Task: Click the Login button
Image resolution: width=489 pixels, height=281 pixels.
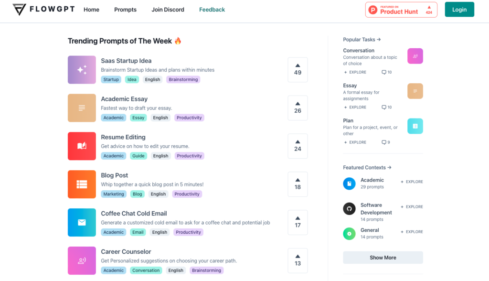Action: pos(459,10)
